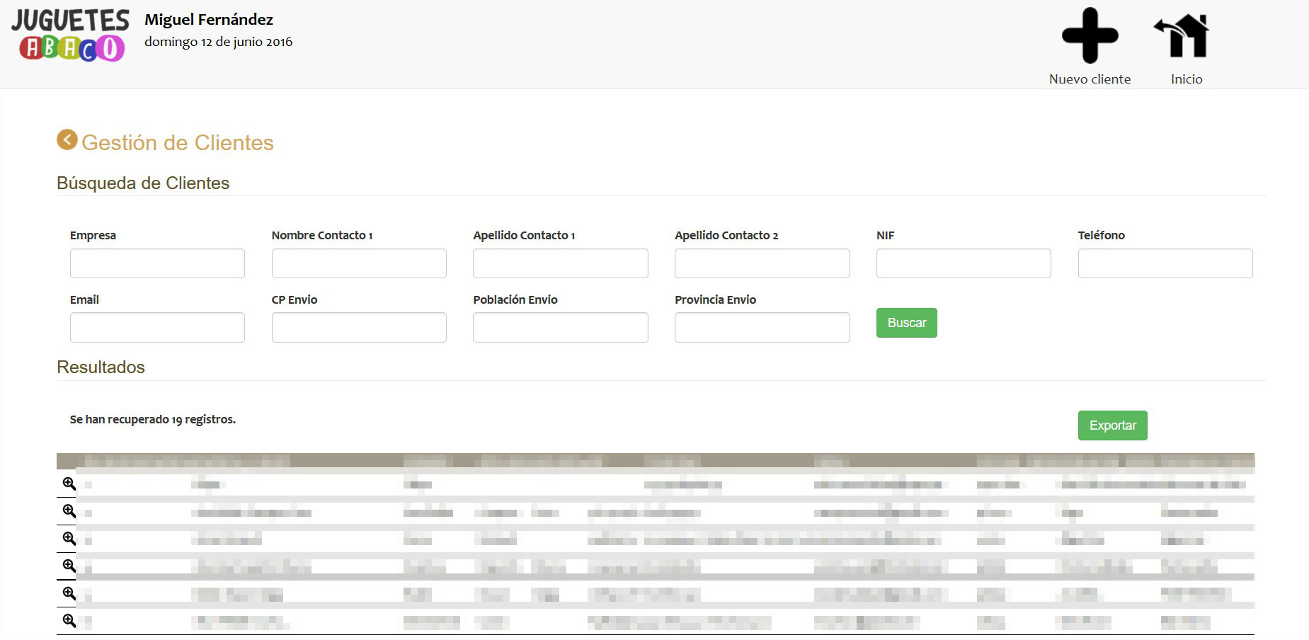Click magnifier icon on second result row
The image size is (1309, 640).
(69, 510)
